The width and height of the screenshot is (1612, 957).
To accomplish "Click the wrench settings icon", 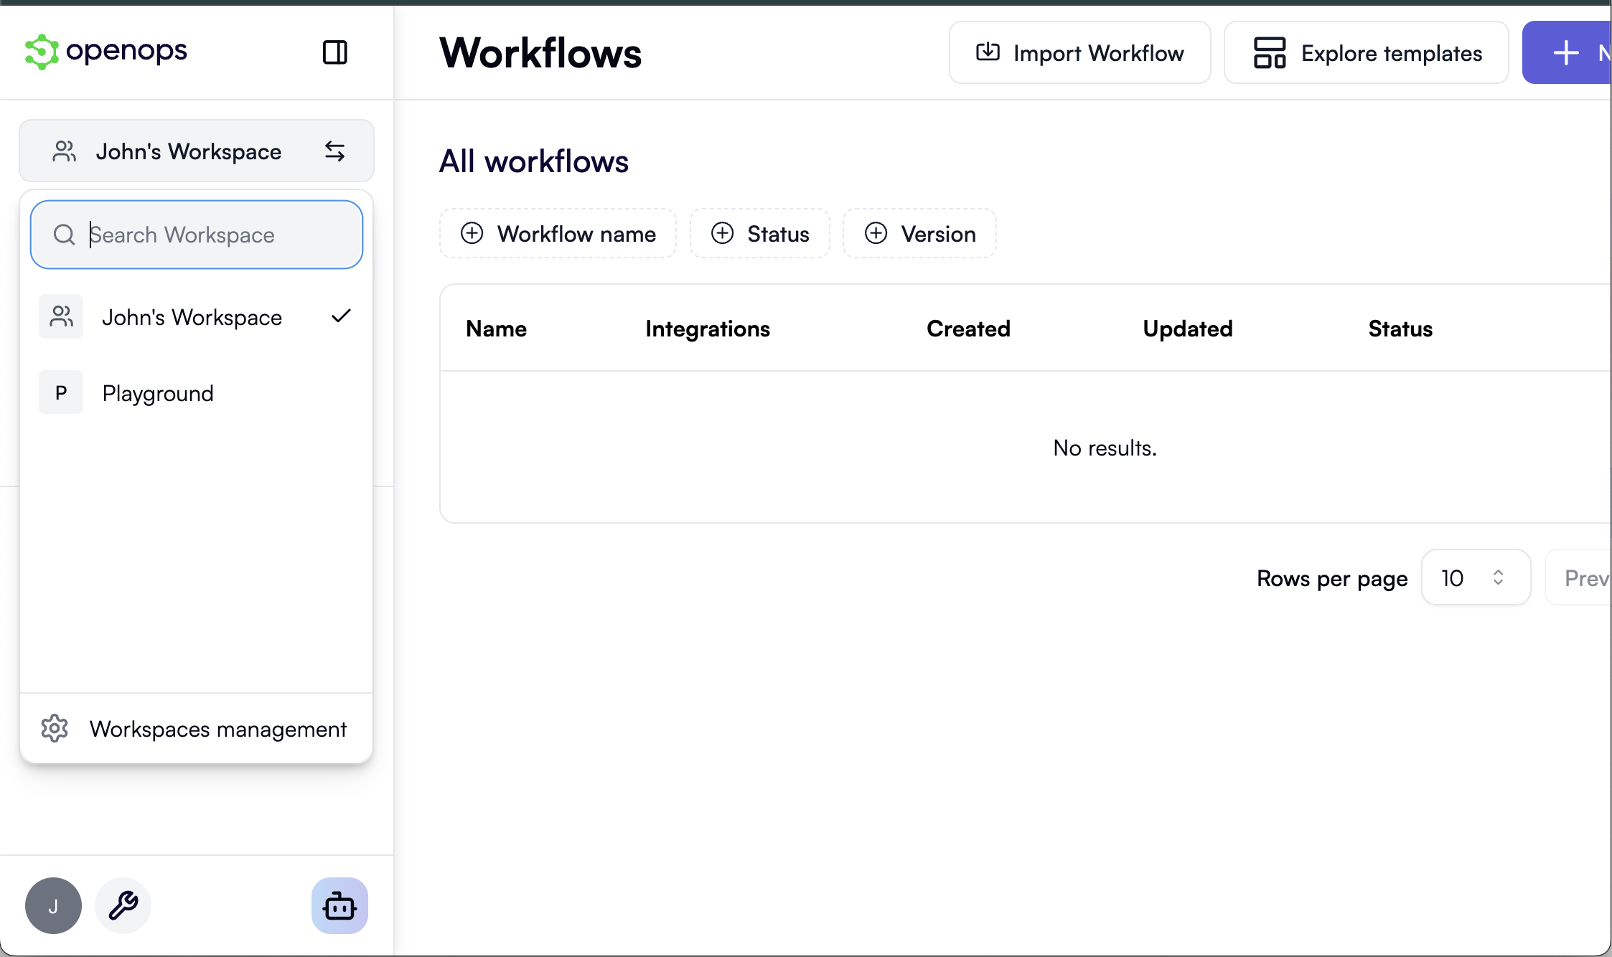I will coord(122,905).
